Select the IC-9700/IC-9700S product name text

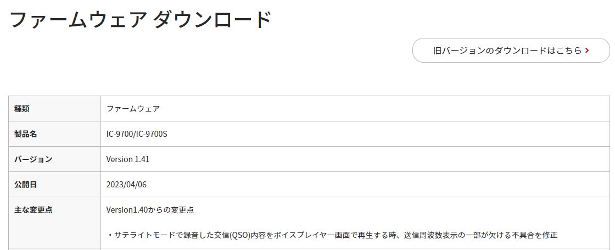coord(137,134)
